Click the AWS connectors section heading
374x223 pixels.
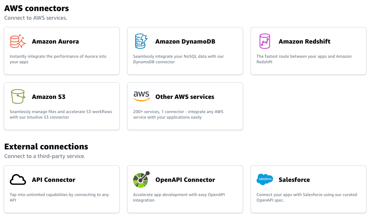tap(36, 8)
